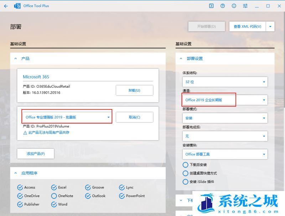Toggle the Outlook application checkbox
Image resolution: width=285 pixels, height=216 pixels.
point(88,196)
